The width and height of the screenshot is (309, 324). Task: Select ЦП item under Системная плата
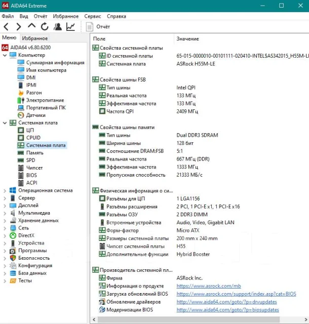[30, 130]
